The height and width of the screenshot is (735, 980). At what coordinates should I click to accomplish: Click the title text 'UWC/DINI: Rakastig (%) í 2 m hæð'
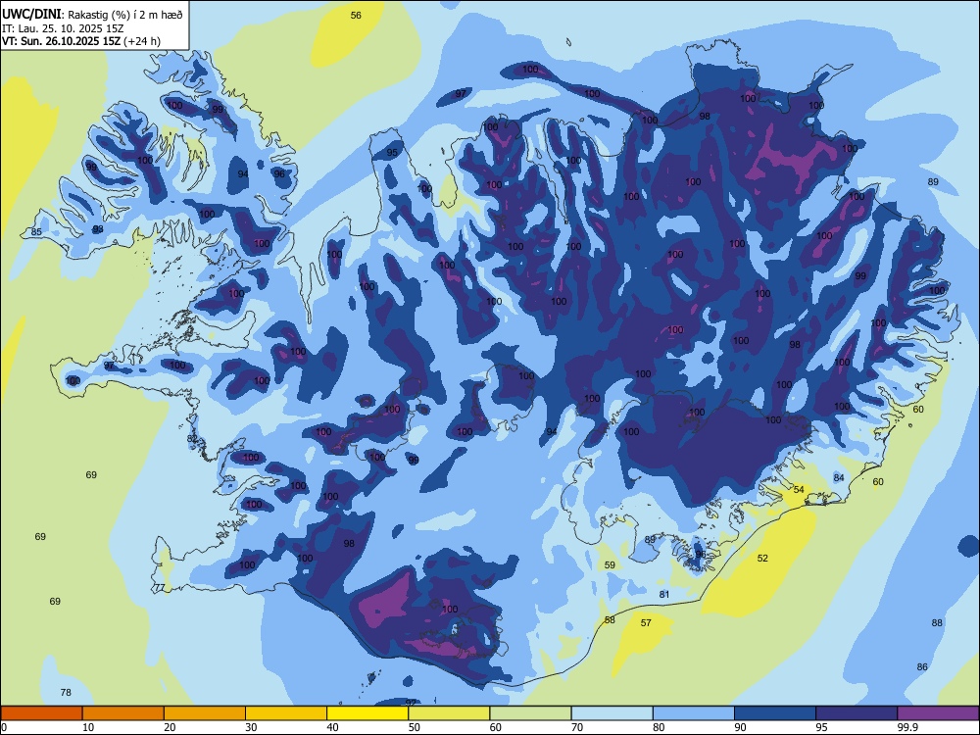coord(92,15)
